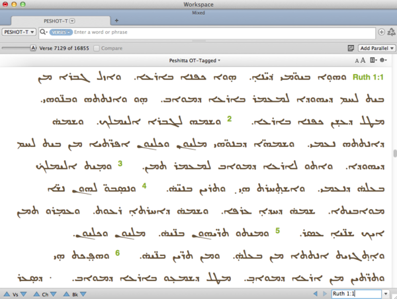Click the text size AA icon

(x=360, y=61)
